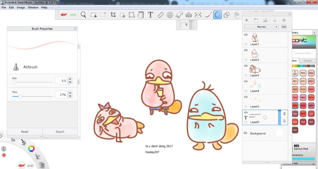Hide Layer2 using its eye icon

click(x=246, y=50)
